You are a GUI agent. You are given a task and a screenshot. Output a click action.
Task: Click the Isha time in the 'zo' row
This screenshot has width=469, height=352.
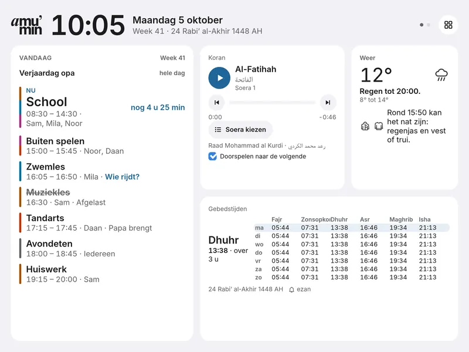coord(428,277)
